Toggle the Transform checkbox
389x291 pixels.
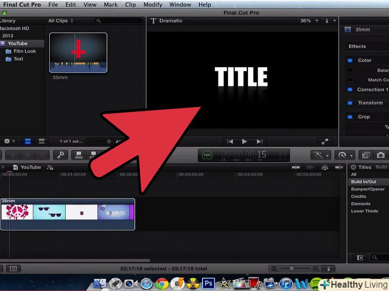pos(350,103)
